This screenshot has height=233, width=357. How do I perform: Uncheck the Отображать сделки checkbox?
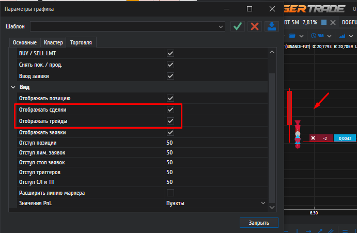(x=170, y=110)
